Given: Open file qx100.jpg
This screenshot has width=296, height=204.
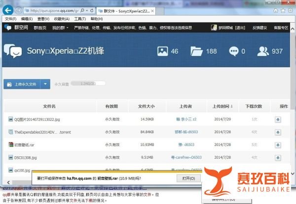Looking at the screenshot, I should pyautogui.click(x=22, y=171).
